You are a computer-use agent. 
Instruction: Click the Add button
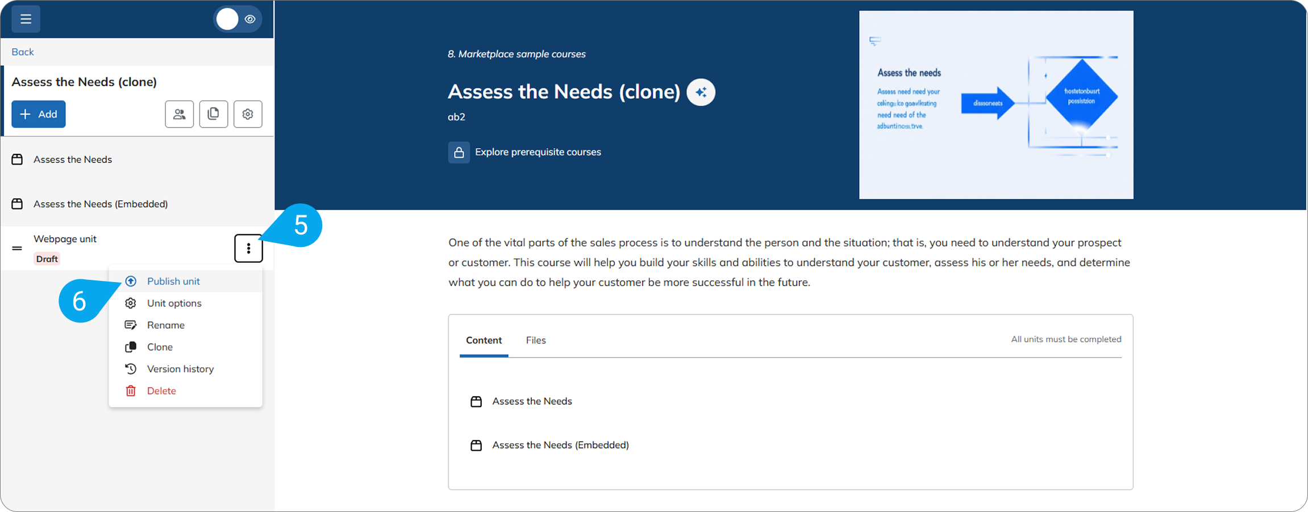39,114
